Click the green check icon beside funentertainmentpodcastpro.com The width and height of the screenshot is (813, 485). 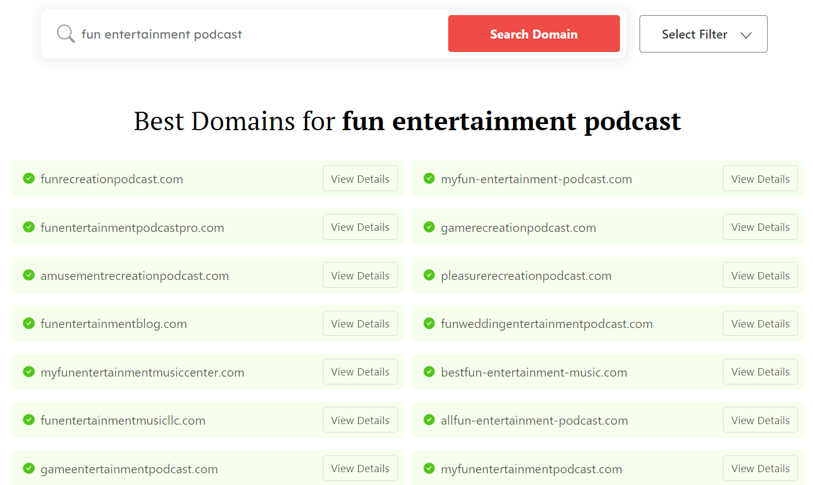[29, 227]
